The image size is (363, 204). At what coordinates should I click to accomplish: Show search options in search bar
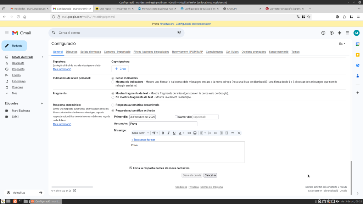(179, 33)
